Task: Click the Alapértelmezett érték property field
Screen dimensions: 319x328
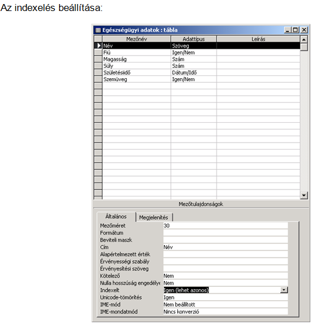Action: (225, 254)
